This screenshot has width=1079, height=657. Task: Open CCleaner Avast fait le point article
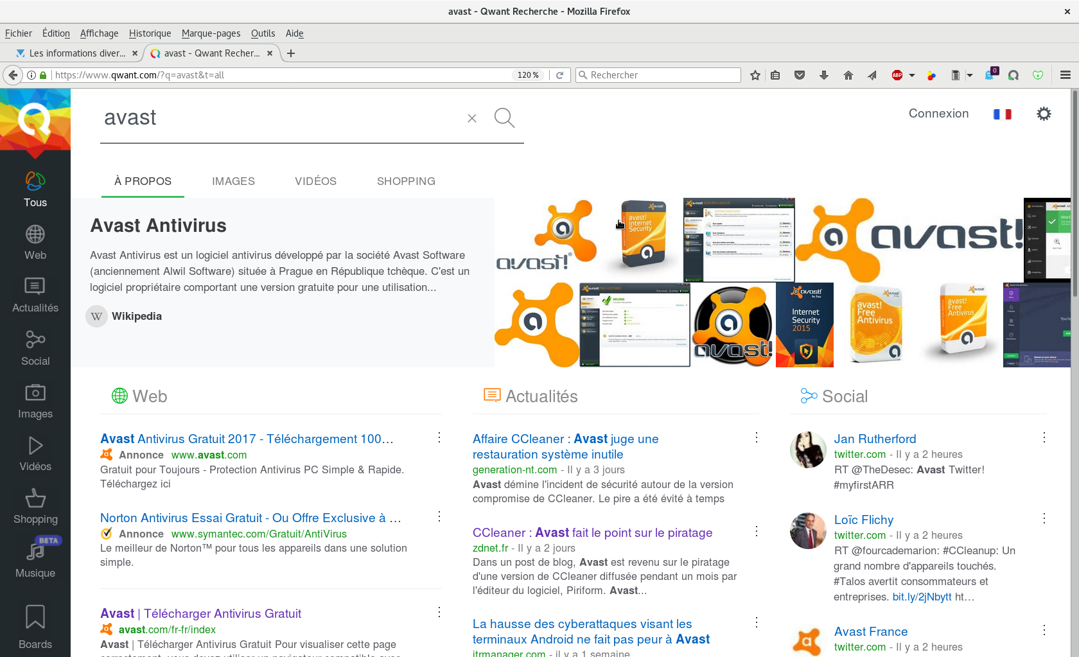click(x=592, y=532)
